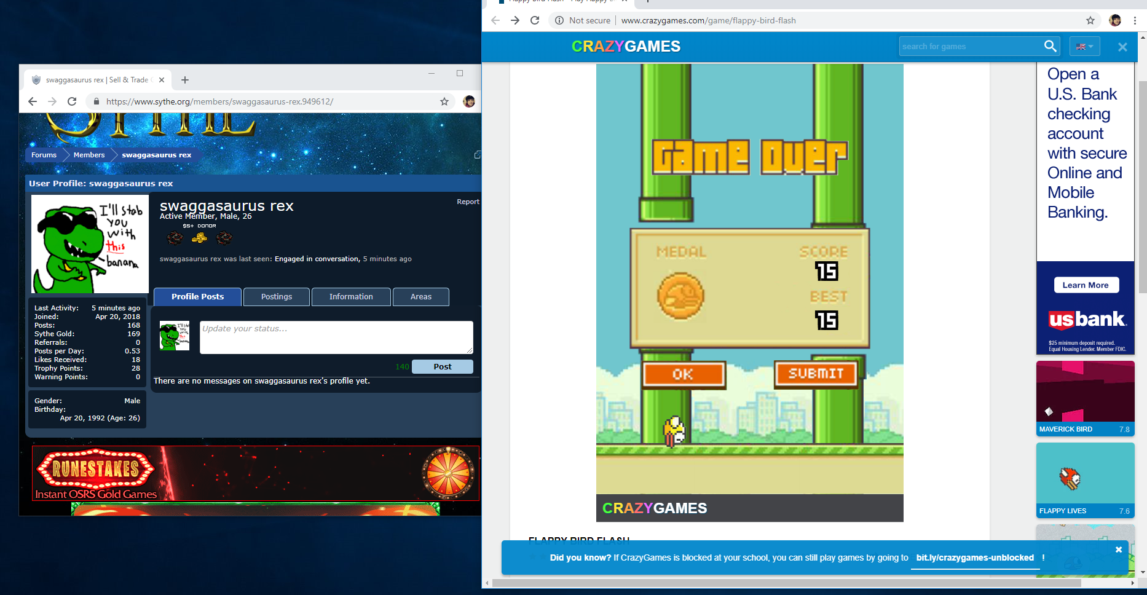
Task: Maximize the sythe browser window
Action: tap(460, 73)
